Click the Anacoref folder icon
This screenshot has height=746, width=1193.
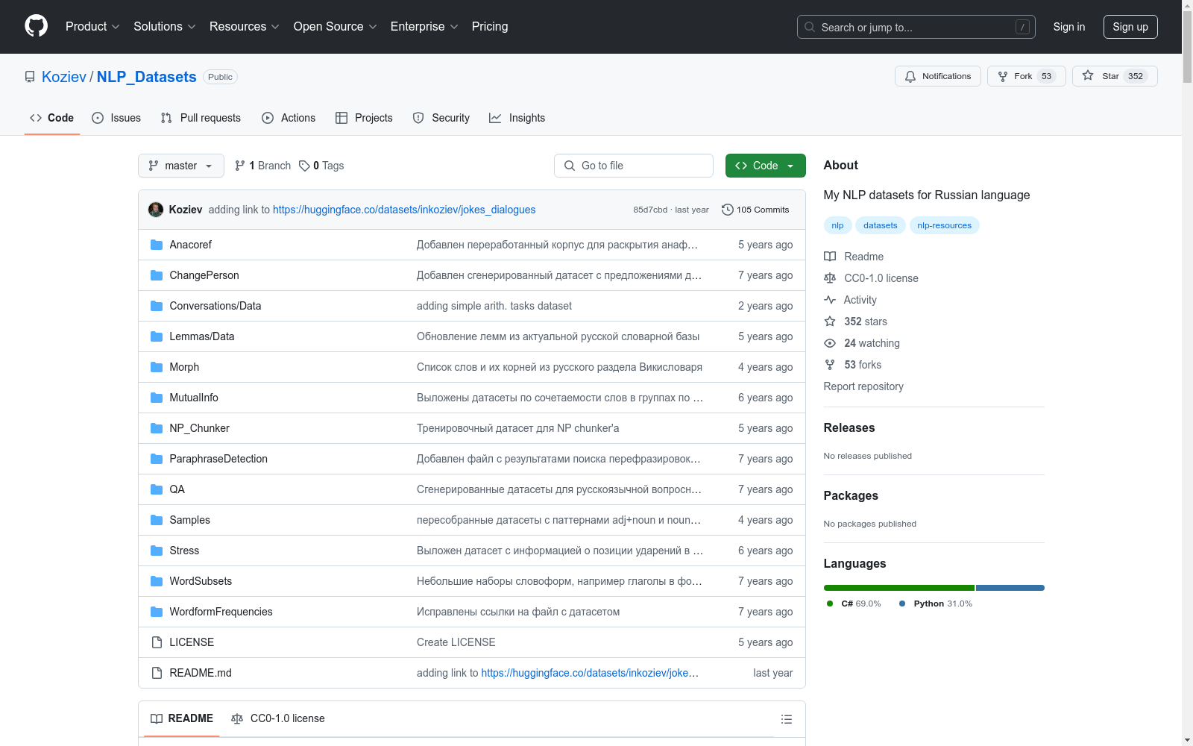157,245
